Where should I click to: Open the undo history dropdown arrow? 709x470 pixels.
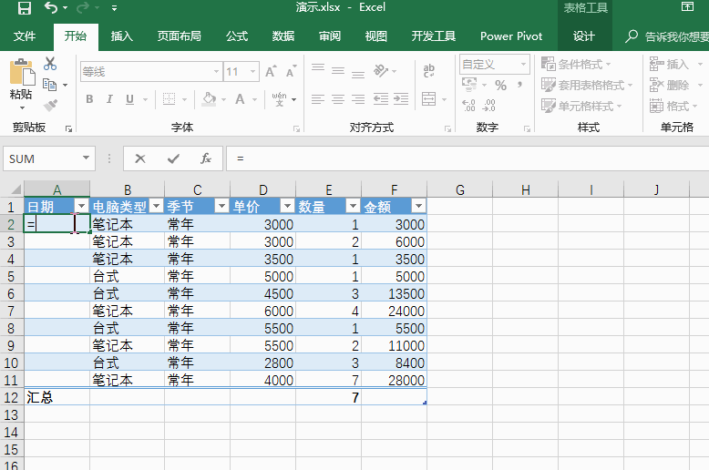pos(66,8)
